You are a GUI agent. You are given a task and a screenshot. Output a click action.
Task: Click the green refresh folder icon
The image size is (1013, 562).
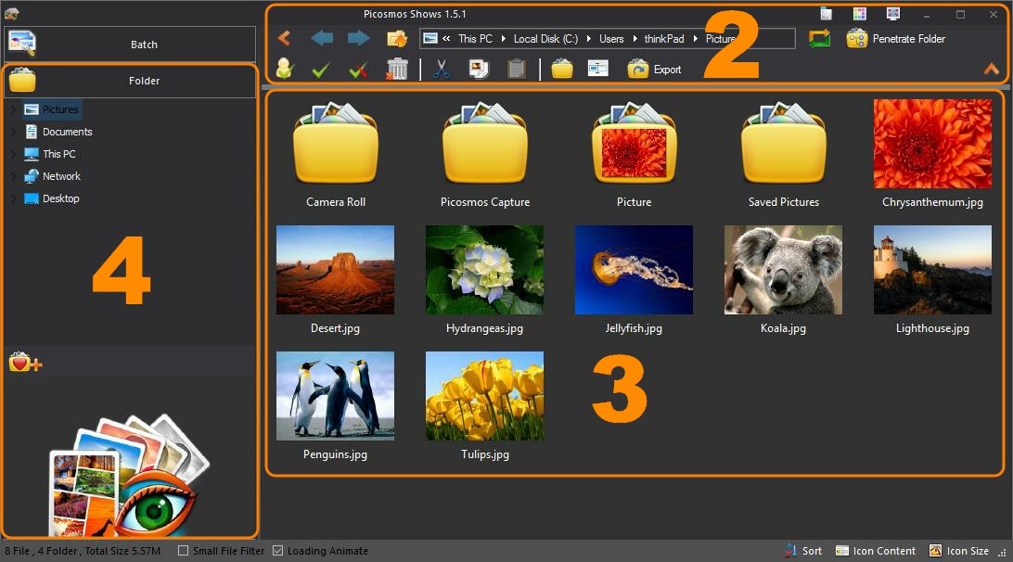tap(819, 38)
